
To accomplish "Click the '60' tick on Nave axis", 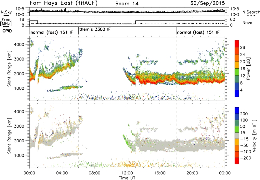I will 233,19.
